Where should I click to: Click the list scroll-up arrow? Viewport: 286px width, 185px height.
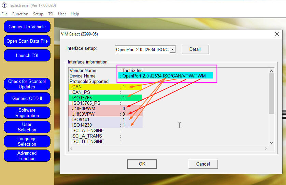click(271, 71)
